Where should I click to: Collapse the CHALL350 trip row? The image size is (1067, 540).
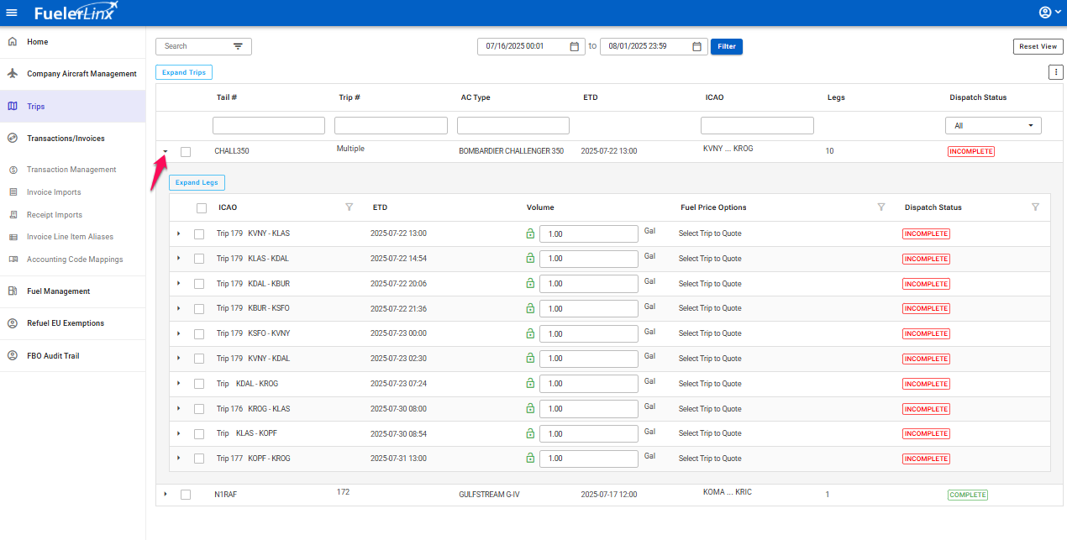[166, 152]
